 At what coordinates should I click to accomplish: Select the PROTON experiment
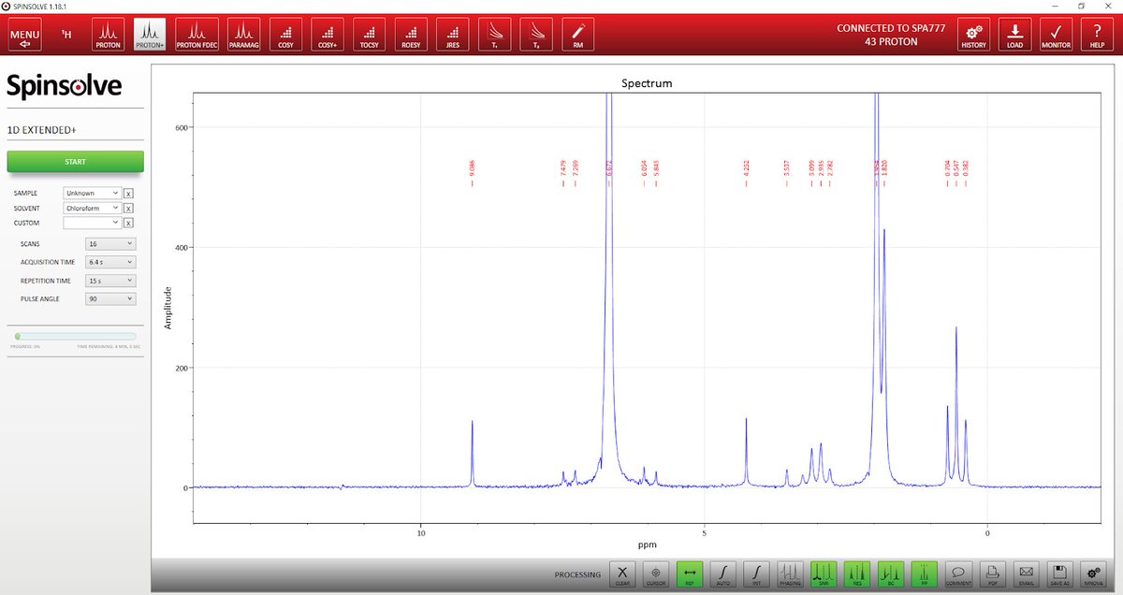click(x=108, y=35)
